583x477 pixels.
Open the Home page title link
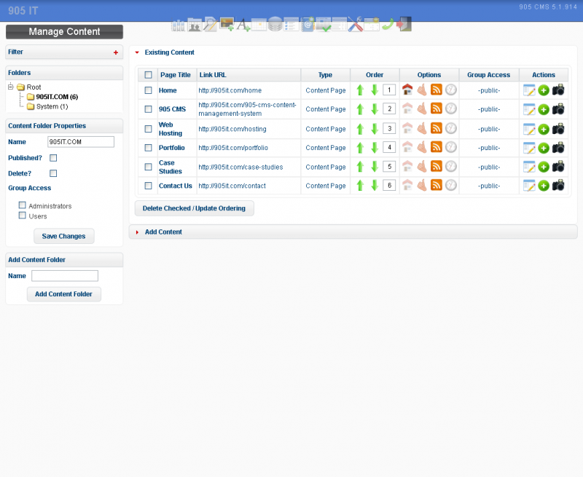pyautogui.click(x=168, y=90)
